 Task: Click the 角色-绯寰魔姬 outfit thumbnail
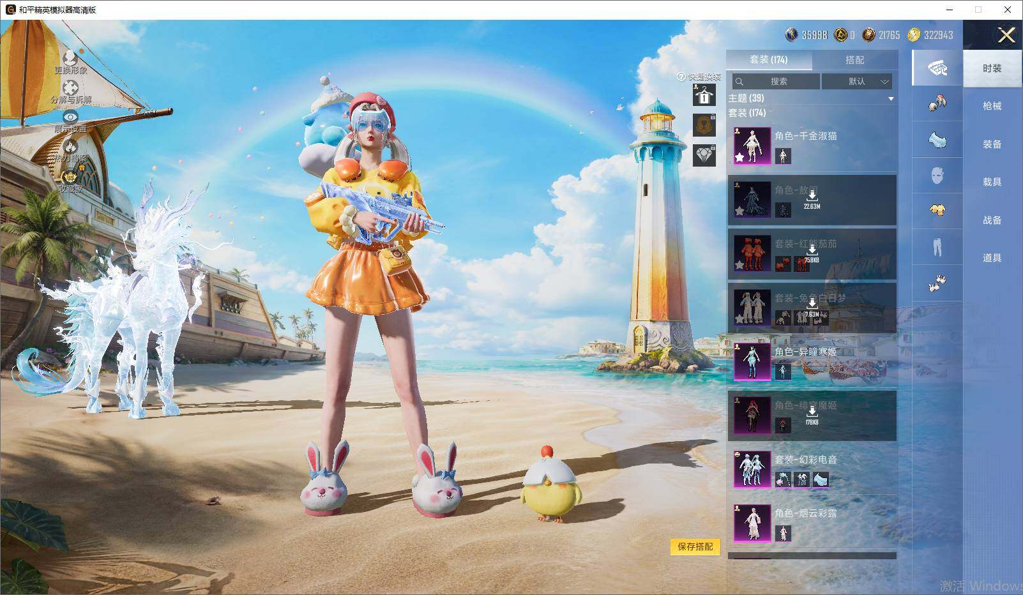coord(752,416)
